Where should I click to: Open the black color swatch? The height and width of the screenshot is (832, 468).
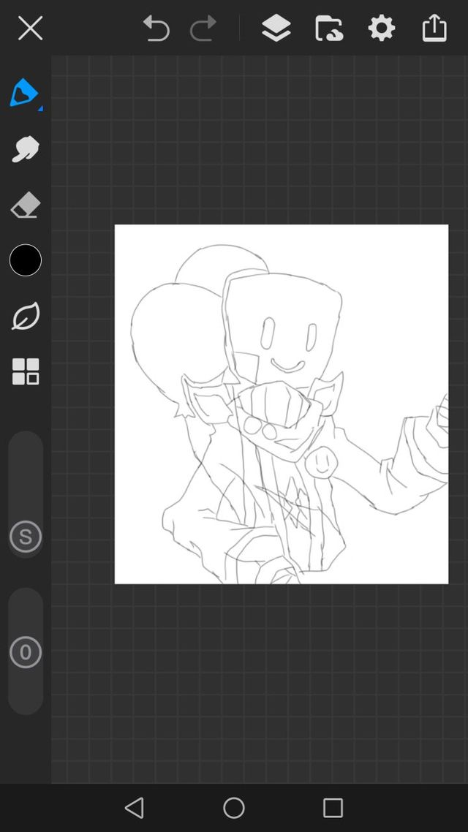coord(25,260)
